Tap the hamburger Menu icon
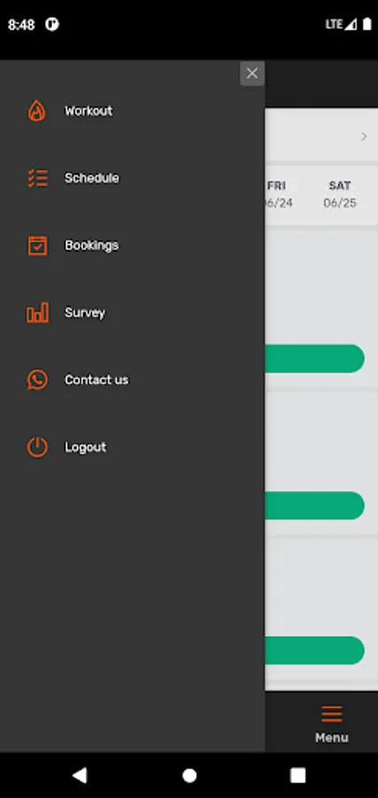The width and height of the screenshot is (378, 798). [x=332, y=714]
